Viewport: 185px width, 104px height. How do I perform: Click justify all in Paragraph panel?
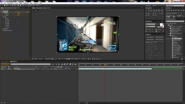pos(162,11)
